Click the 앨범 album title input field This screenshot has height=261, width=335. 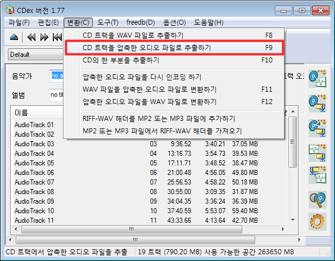57,94
